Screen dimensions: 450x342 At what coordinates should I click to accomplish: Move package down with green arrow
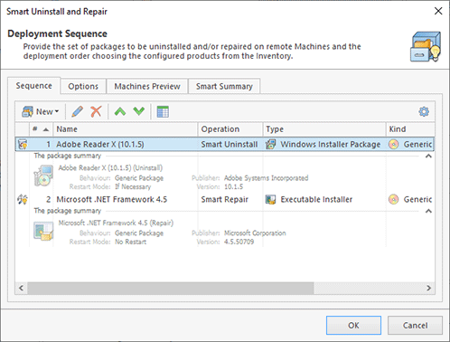(x=139, y=112)
